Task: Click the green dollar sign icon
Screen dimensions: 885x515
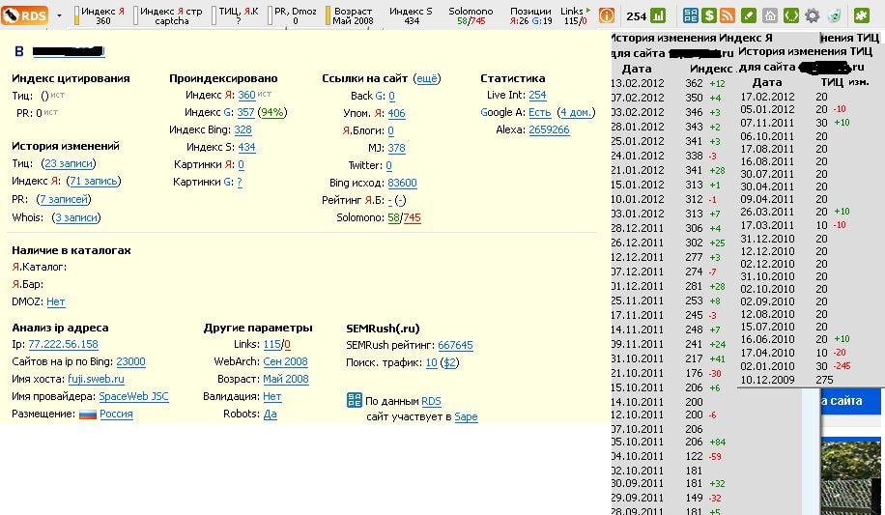Action: coord(710,15)
